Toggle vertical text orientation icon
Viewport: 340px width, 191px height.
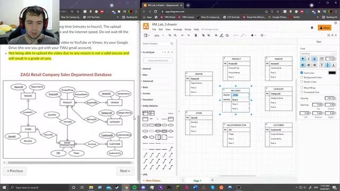[x=322, y=59]
